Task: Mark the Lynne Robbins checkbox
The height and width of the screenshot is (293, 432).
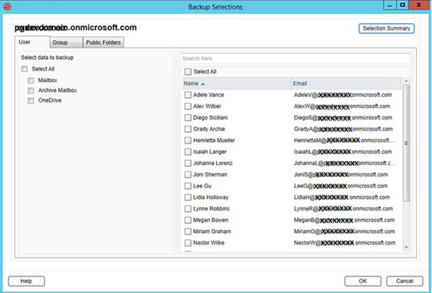Action: click(x=188, y=209)
